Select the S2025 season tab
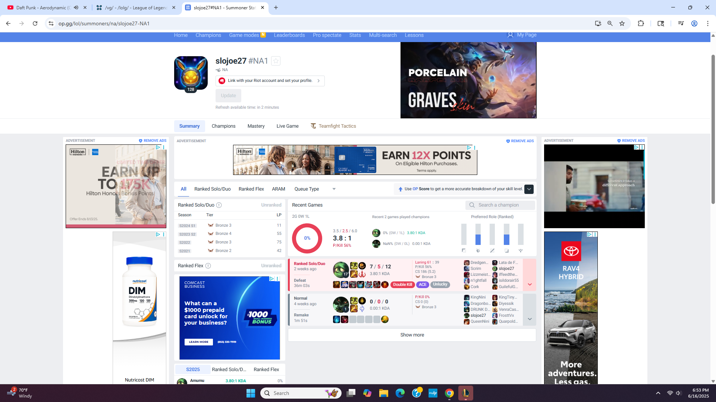716x402 pixels. tap(193, 370)
